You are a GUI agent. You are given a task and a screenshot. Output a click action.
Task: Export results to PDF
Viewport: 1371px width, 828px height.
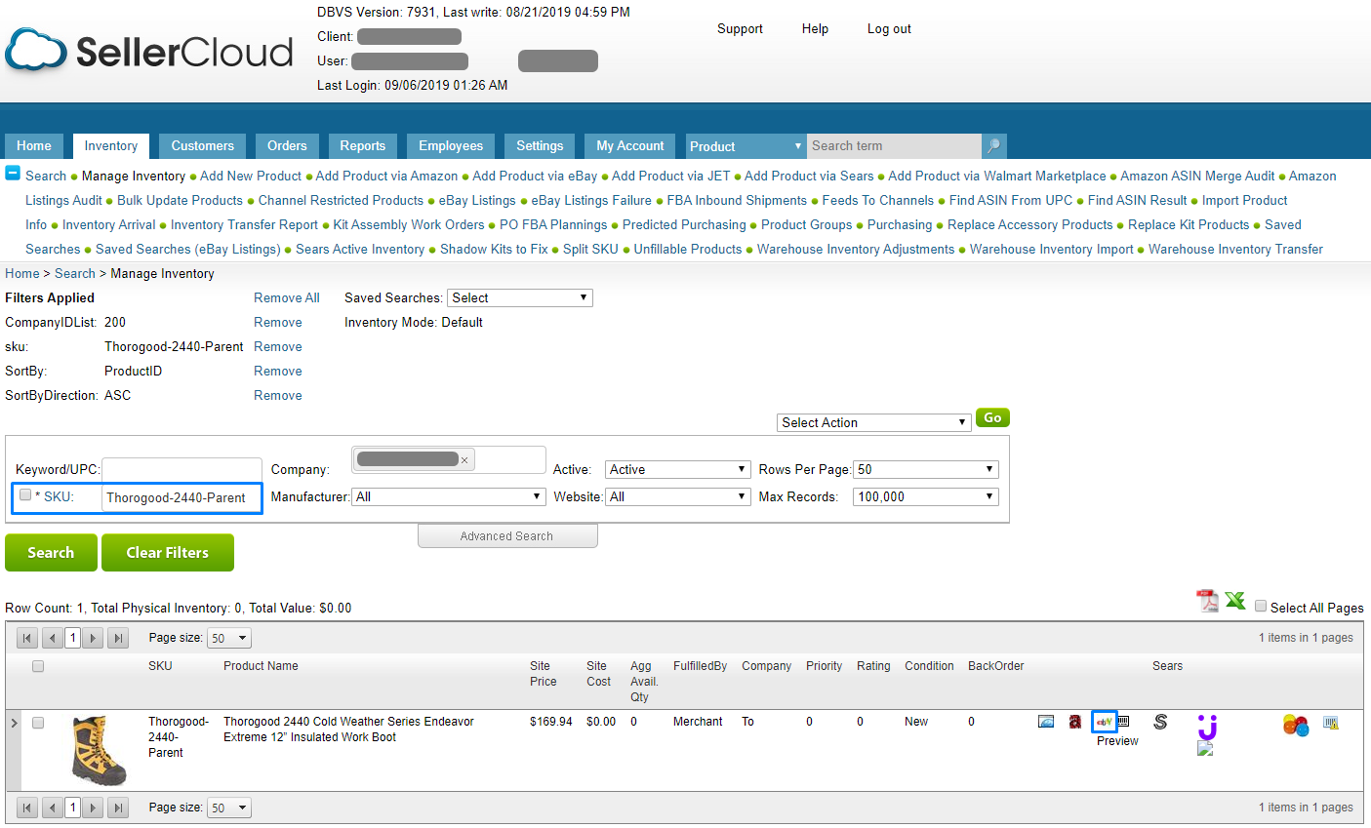[1208, 601]
